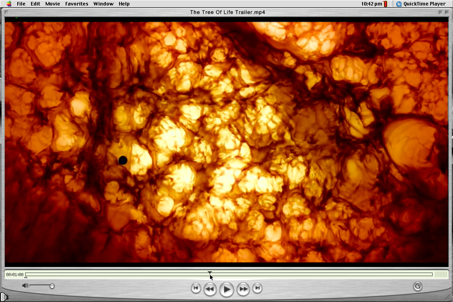Click the window collapse box
The height and width of the screenshot is (302, 453).
[447, 13]
